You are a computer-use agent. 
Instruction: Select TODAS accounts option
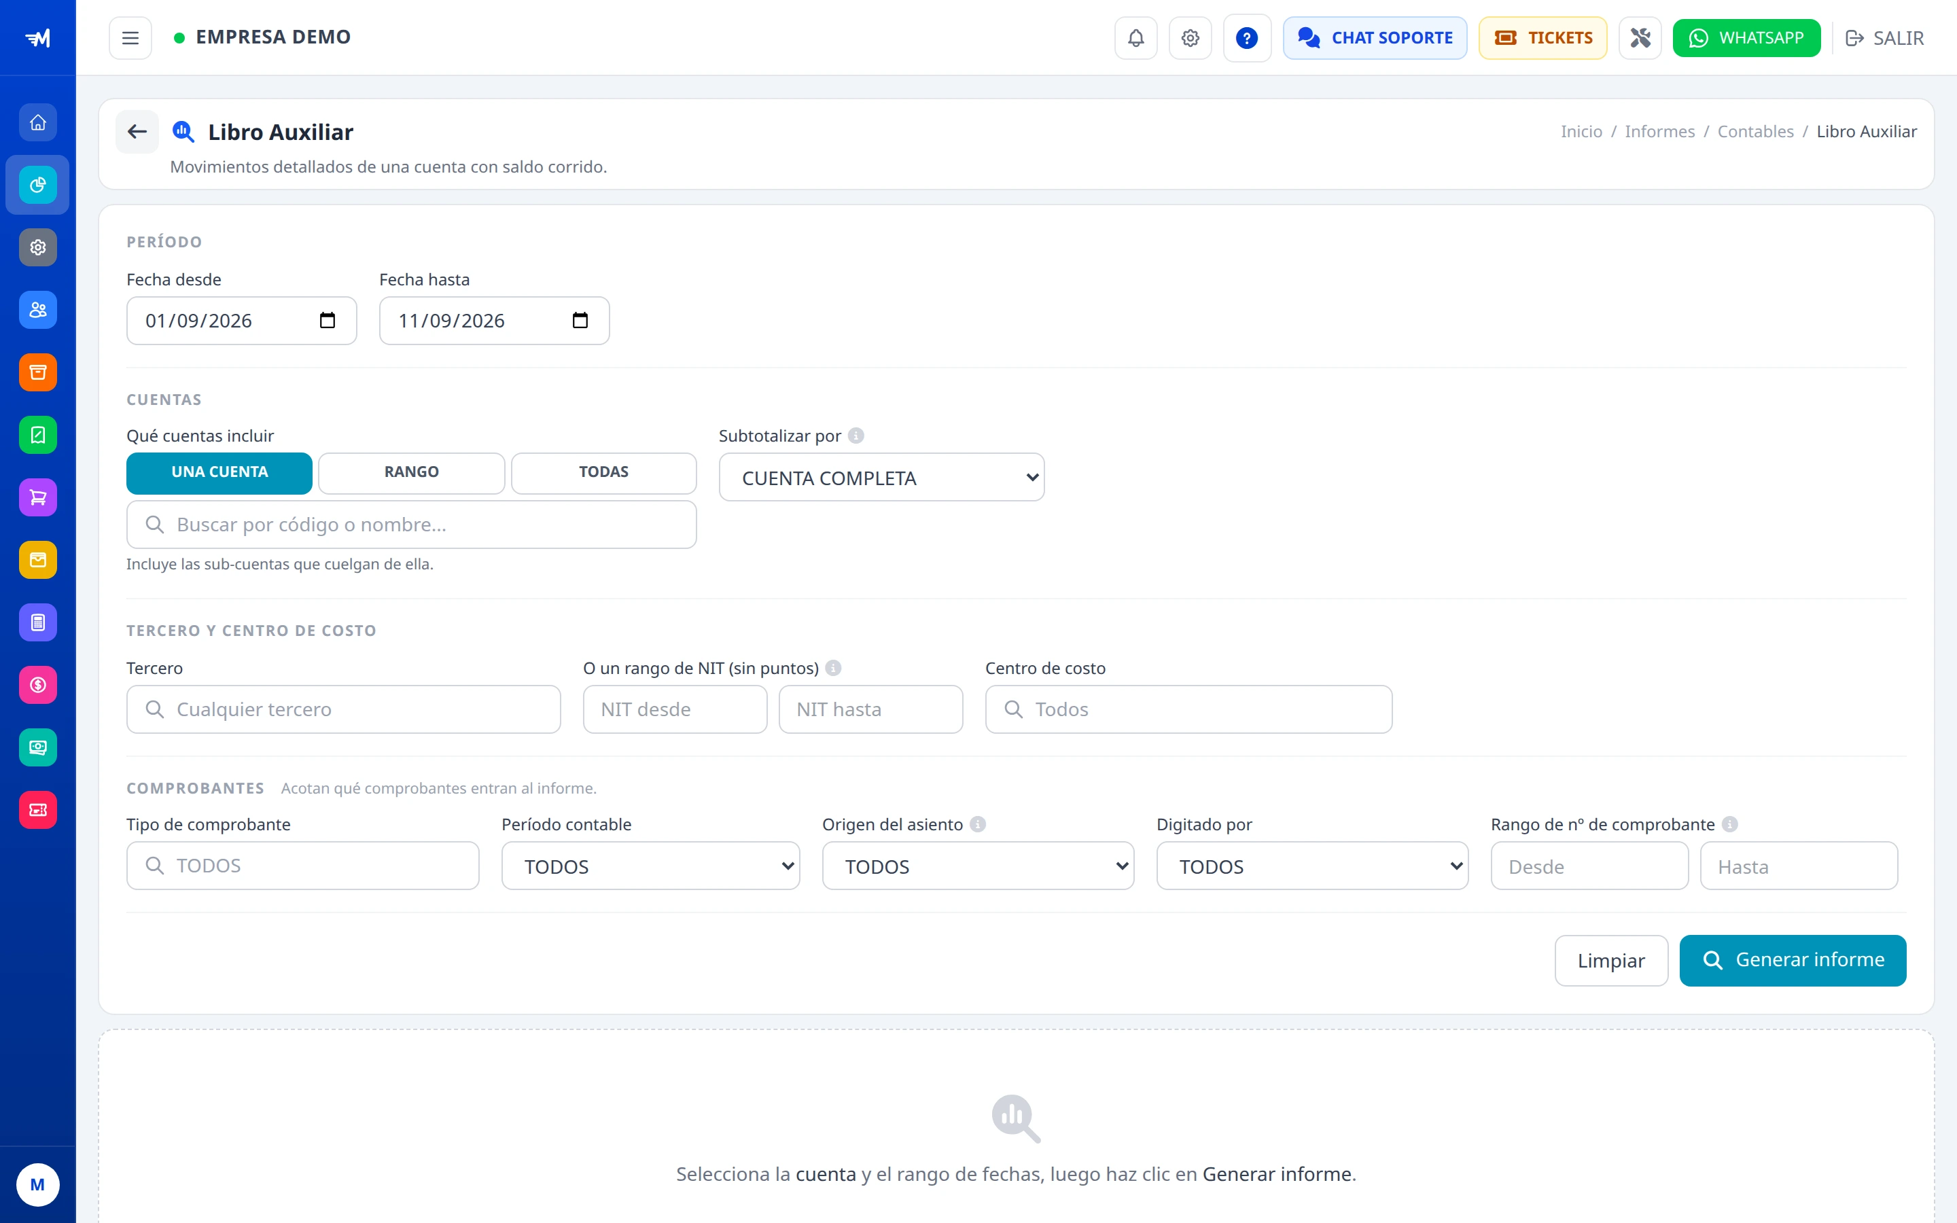pos(603,472)
